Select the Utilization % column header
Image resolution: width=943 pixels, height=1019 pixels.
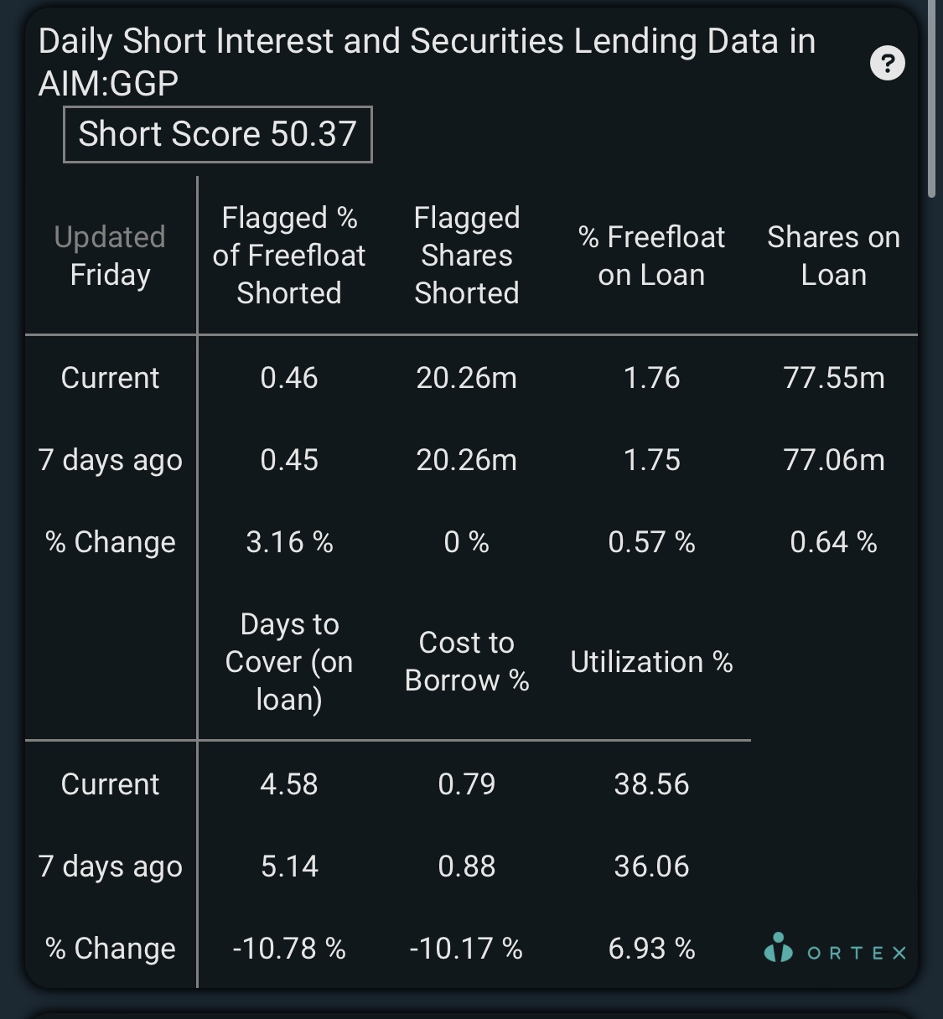pyautogui.click(x=651, y=662)
